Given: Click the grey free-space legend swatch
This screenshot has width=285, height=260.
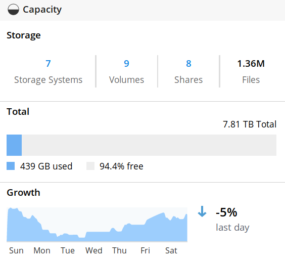Looking at the screenshot, I should 90,166.
